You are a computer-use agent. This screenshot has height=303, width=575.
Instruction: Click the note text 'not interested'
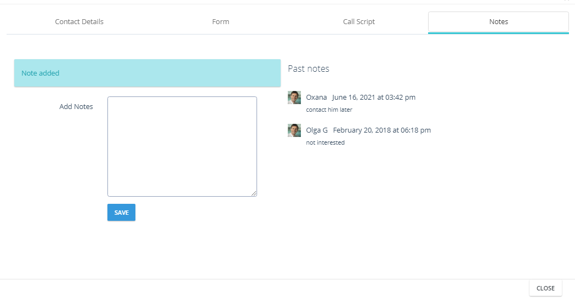325,142
